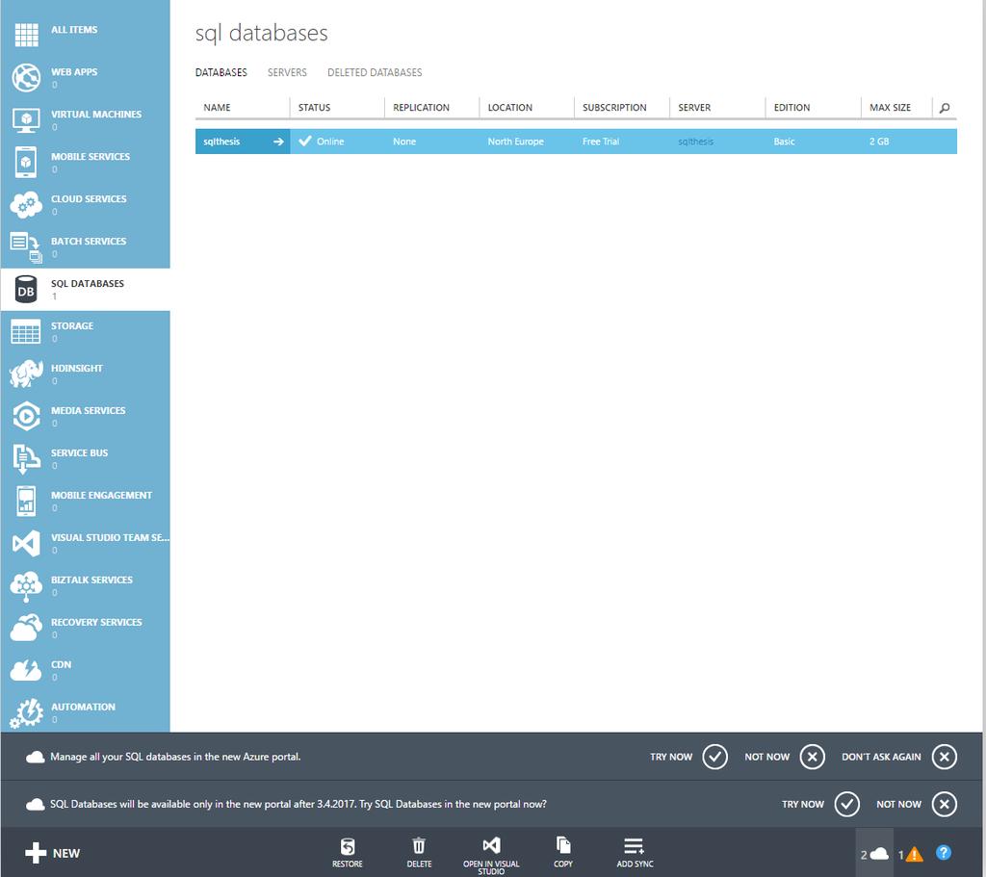
Task: Open Deleted Databases tab
Action: pos(375,72)
